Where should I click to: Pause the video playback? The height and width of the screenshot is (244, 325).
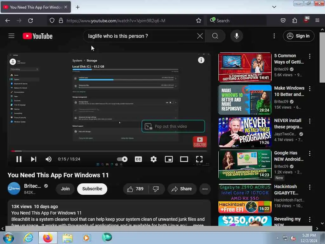click(19, 159)
